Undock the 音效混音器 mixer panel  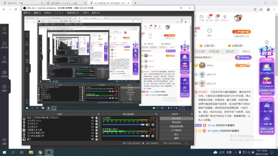(x=156, y=114)
